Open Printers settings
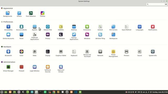The height and width of the screenshot is (94, 168). pos(127,53)
